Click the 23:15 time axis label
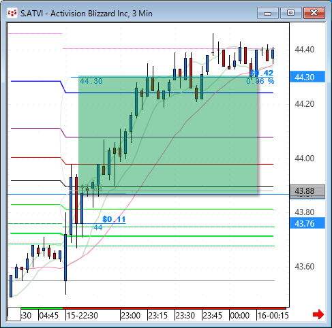 (157, 315)
